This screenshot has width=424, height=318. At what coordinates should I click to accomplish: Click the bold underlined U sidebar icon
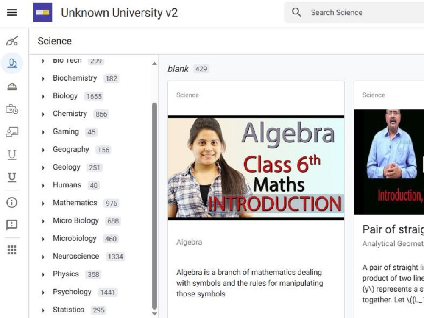(x=12, y=177)
